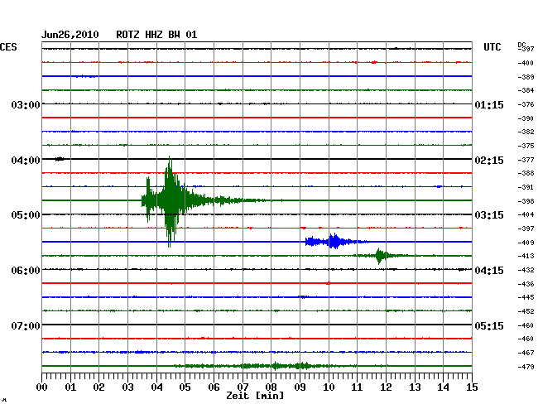This screenshot has height=409, width=538.
Task: Select minute 12 on the time axis
Action: 386,387
